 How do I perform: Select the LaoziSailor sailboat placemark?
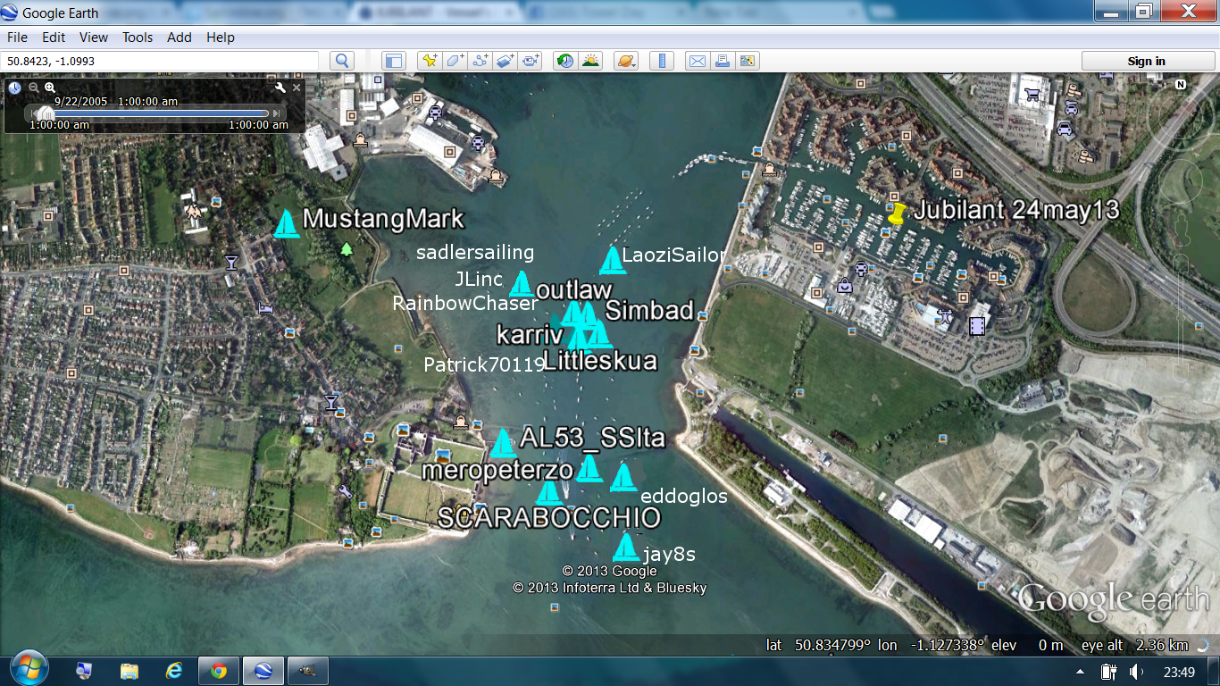pyautogui.click(x=612, y=260)
